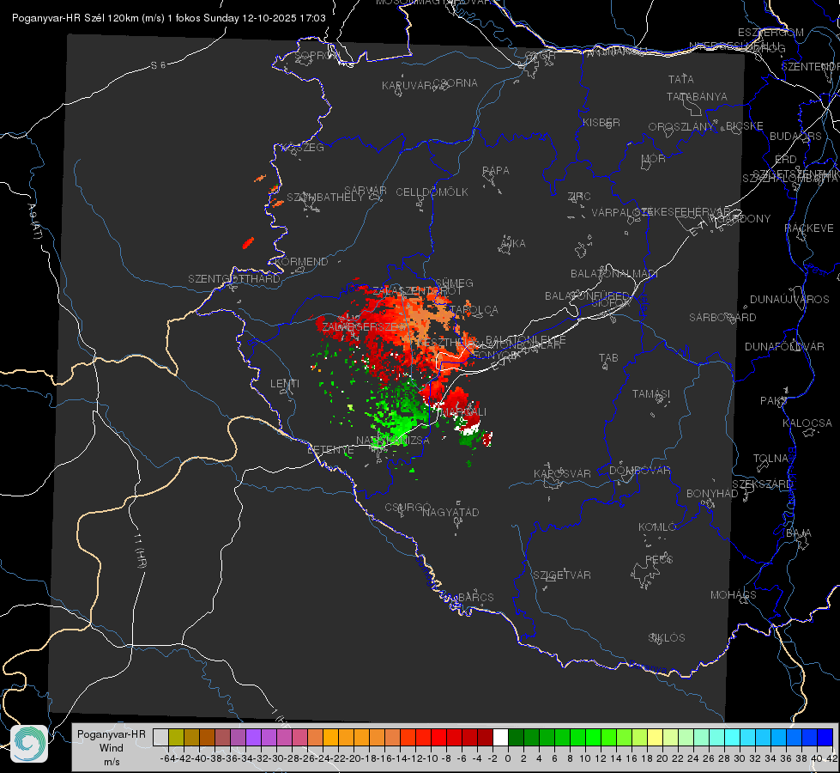Choose the pale yellow legend swatch

click(655, 738)
